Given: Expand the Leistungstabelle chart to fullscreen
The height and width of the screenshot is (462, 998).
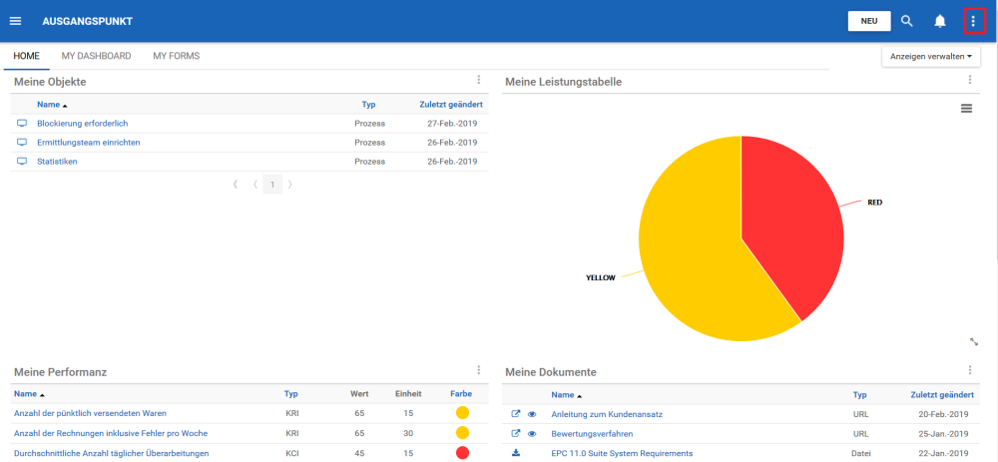Looking at the screenshot, I should 973,341.
